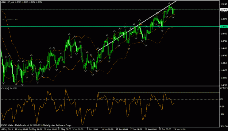Click the 1.4630 price axis label
The height and width of the screenshot is (131, 228).
pyautogui.click(x=224, y=48)
